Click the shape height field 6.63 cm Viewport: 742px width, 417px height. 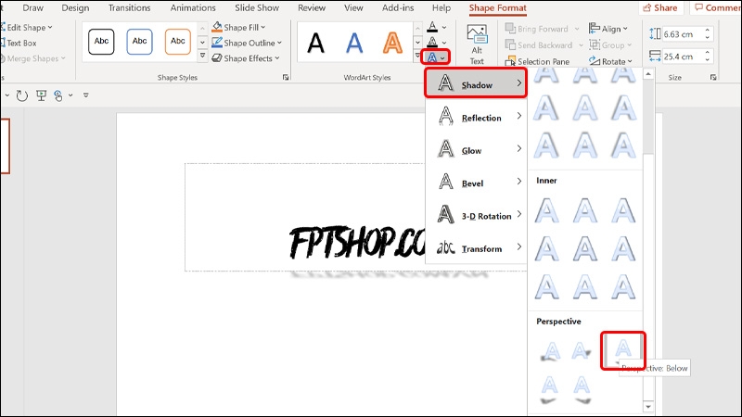point(683,34)
